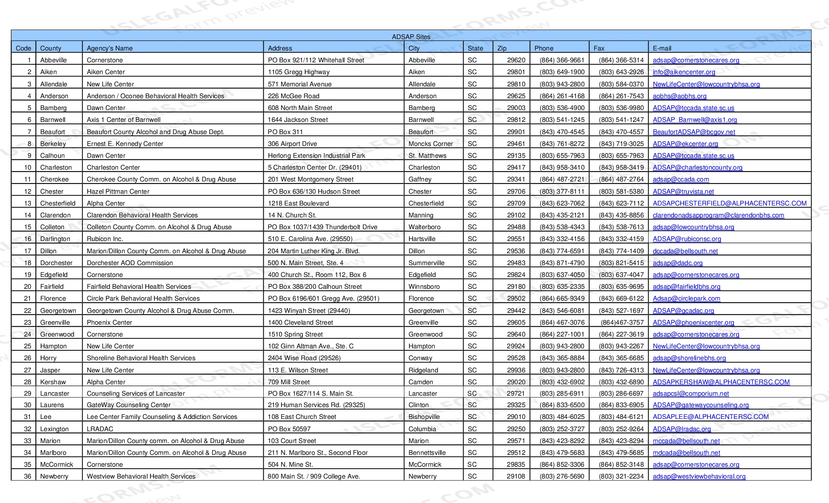
Task: Select the "LRADAC" agency cell
Action: tap(100, 429)
